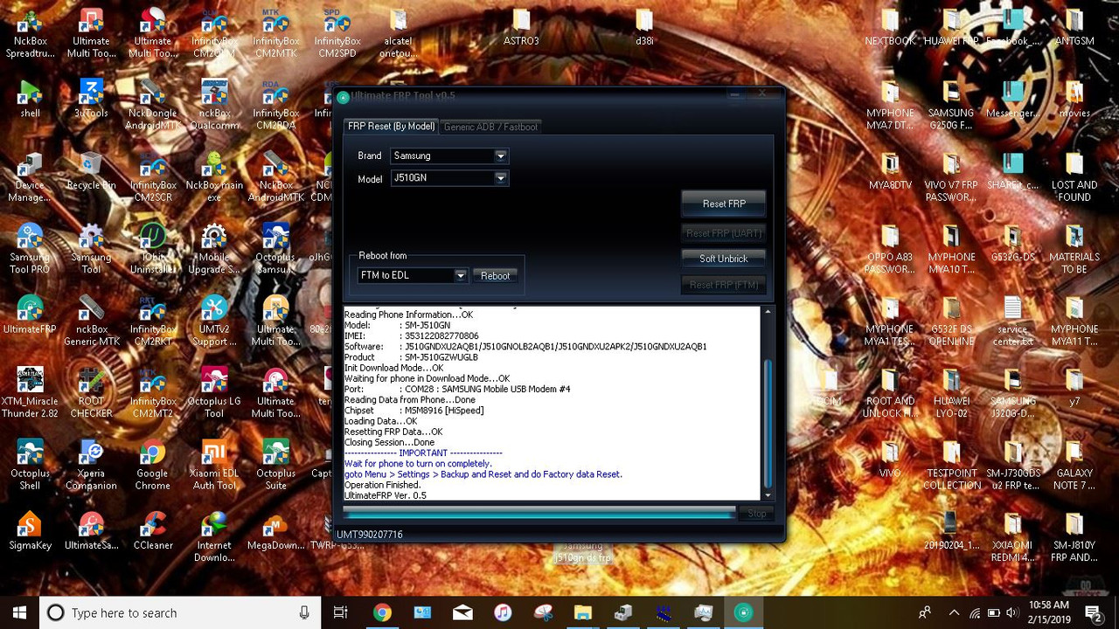Open the SHAREit desktop shortcut
The image size is (1119, 629).
tap(1013, 171)
